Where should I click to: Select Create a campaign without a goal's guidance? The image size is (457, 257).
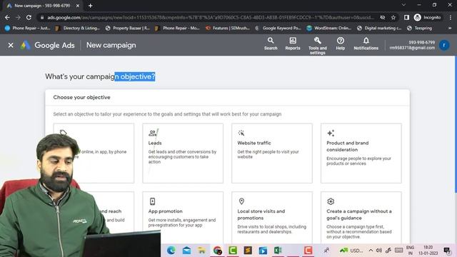(x=361, y=218)
